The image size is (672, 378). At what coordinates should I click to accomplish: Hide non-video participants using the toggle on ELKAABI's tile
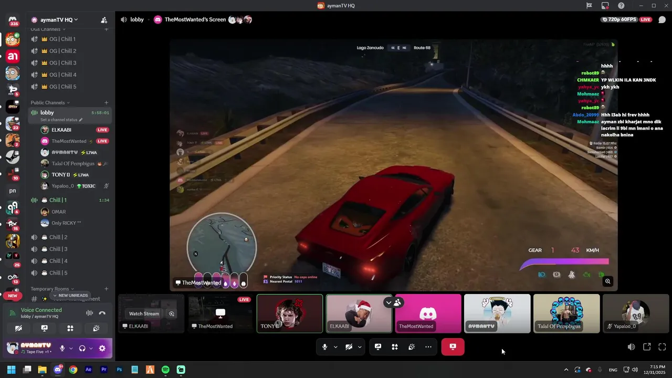393,302
